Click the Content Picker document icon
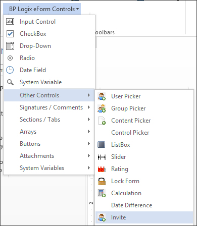Screen dimensions: 197x226 click(x=102, y=121)
